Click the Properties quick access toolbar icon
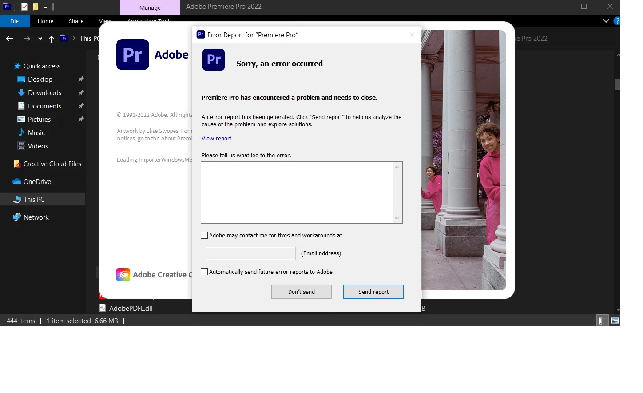Screen dimensions: 643x393 click(x=24, y=7)
